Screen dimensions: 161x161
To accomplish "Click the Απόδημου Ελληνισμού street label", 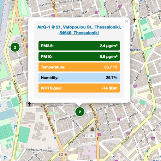I will coord(40,150).
